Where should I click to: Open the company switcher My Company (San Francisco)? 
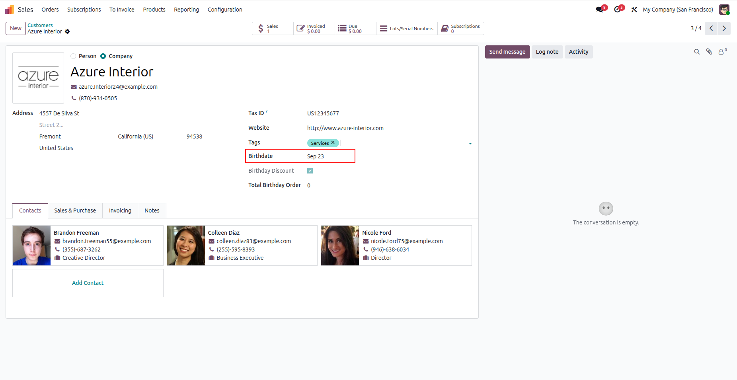pos(678,10)
